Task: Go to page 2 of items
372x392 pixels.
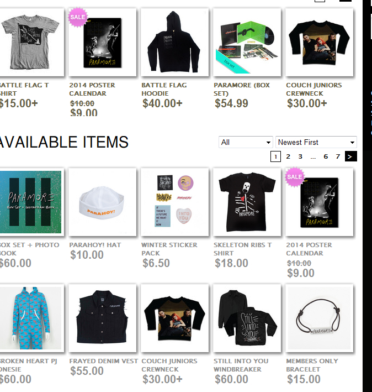Action: click(x=288, y=156)
